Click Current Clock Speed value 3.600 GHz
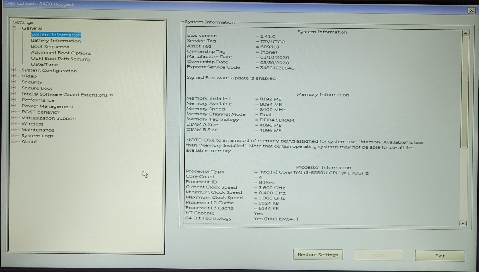 (x=272, y=188)
